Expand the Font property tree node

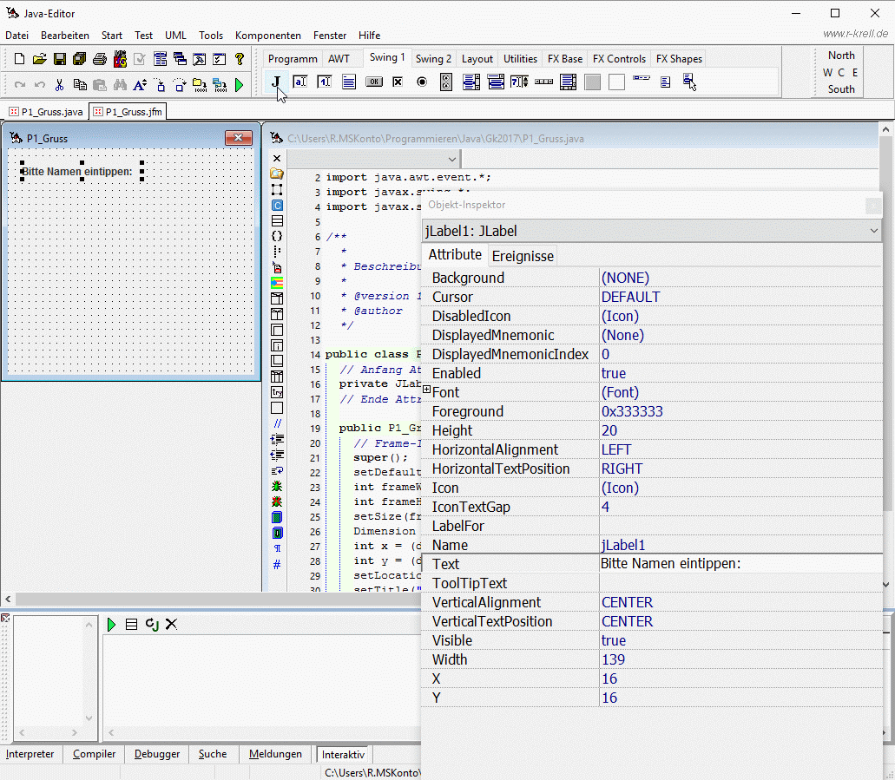click(426, 391)
